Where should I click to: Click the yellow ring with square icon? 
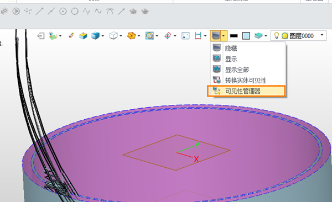coord(149,36)
